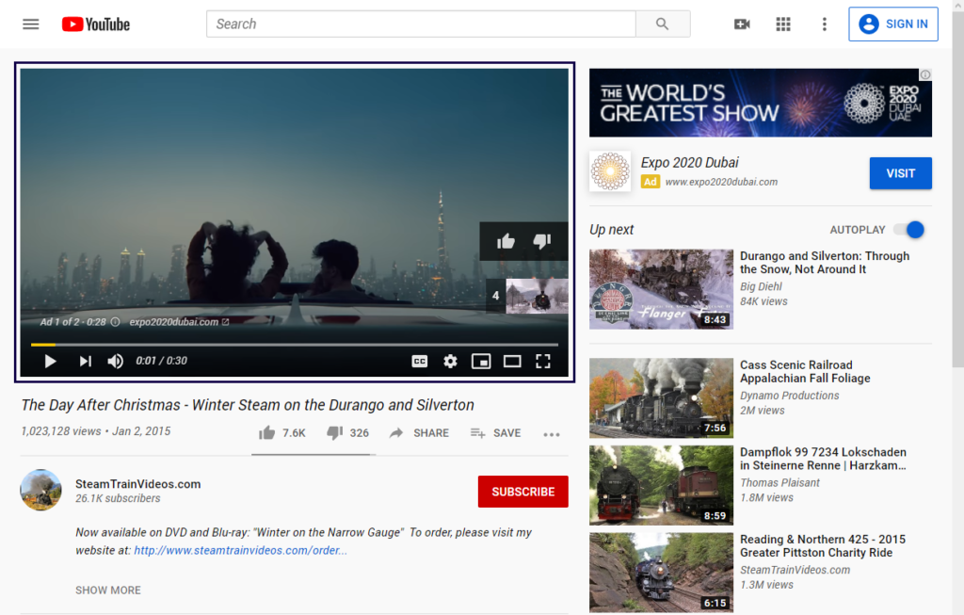Skip to next video
Image resolution: width=964 pixels, height=615 pixels.
tap(86, 361)
